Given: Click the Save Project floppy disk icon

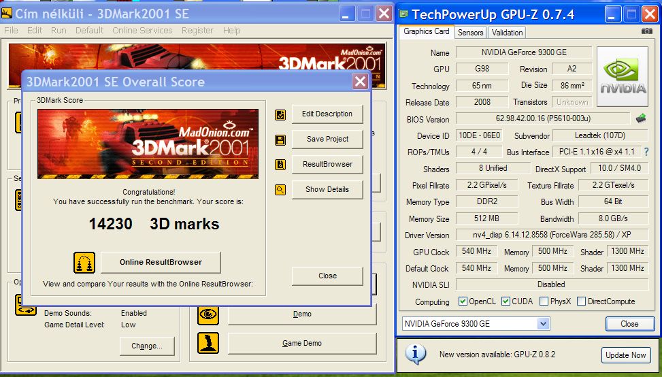Looking at the screenshot, I should coord(280,140).
